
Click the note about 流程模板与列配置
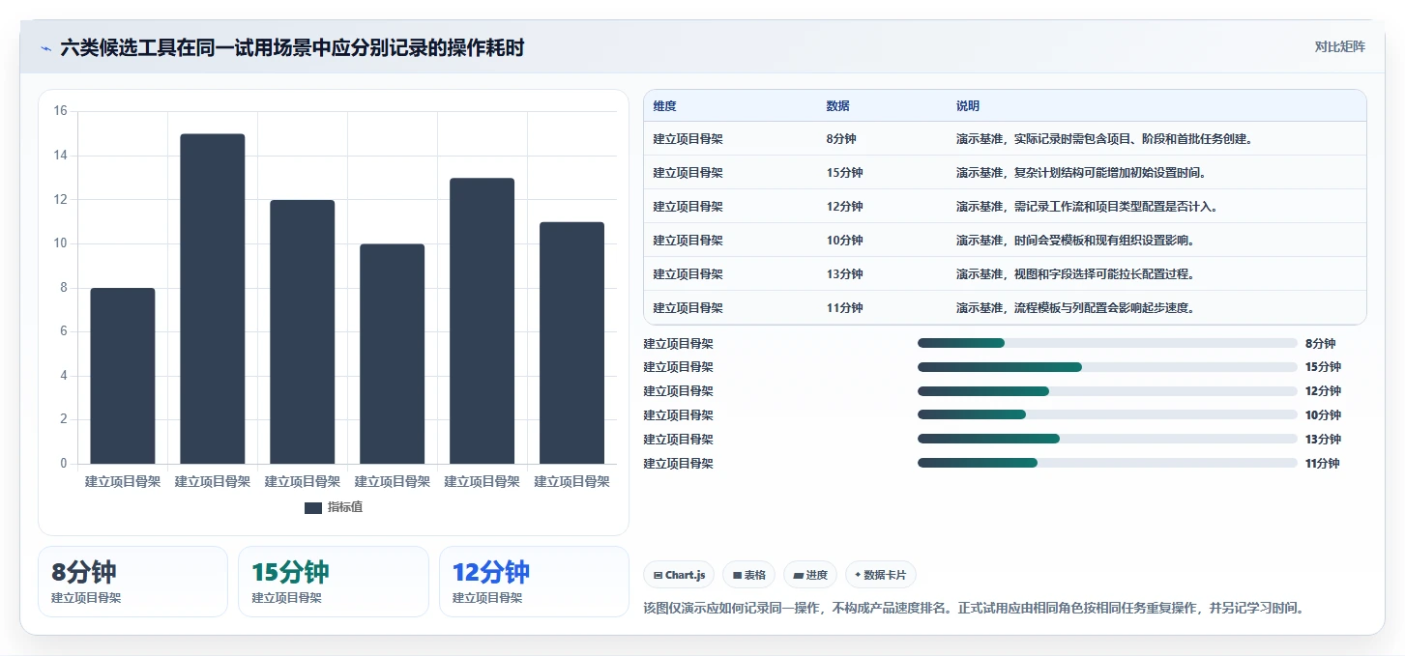coord(1075,308)
